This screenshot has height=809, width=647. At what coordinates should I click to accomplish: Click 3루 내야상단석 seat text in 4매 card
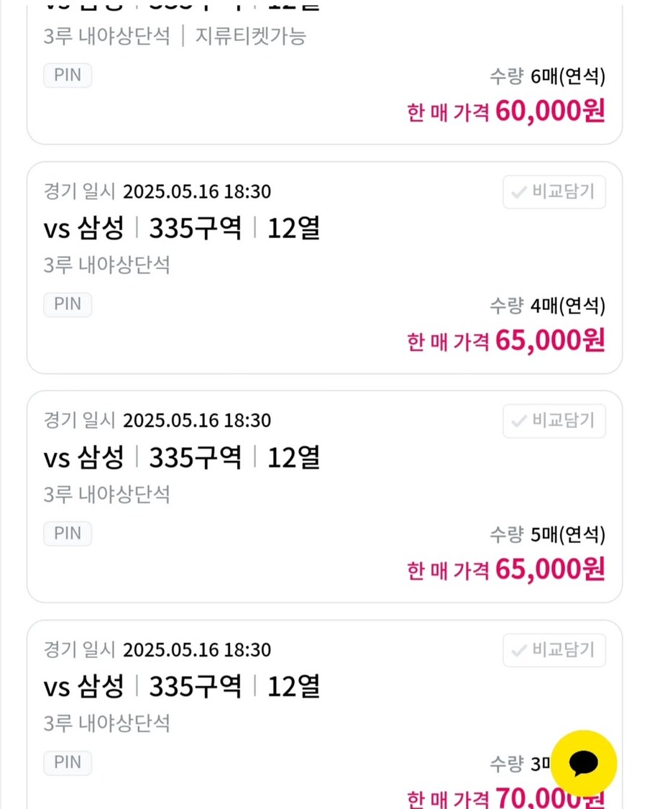point(107,265)
